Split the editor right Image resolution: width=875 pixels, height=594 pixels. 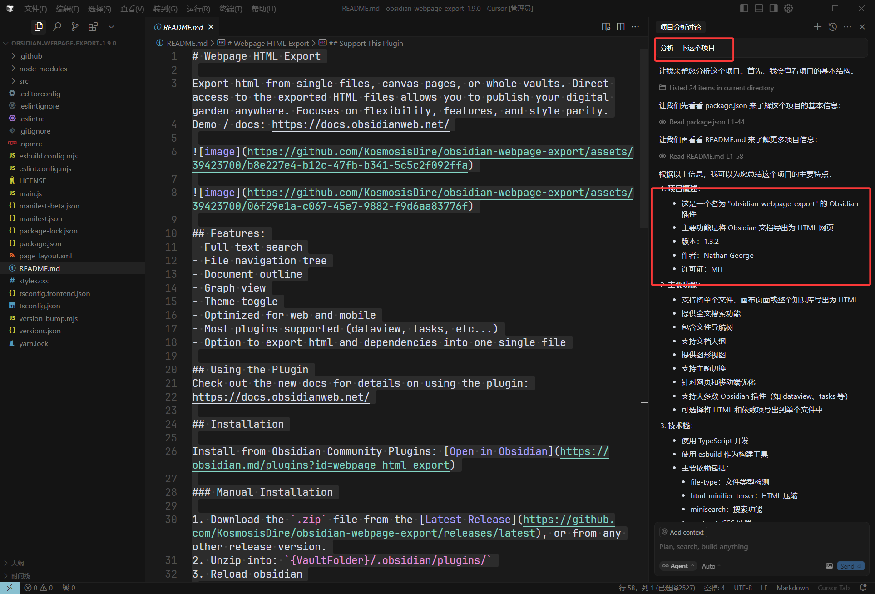point(620,27)
